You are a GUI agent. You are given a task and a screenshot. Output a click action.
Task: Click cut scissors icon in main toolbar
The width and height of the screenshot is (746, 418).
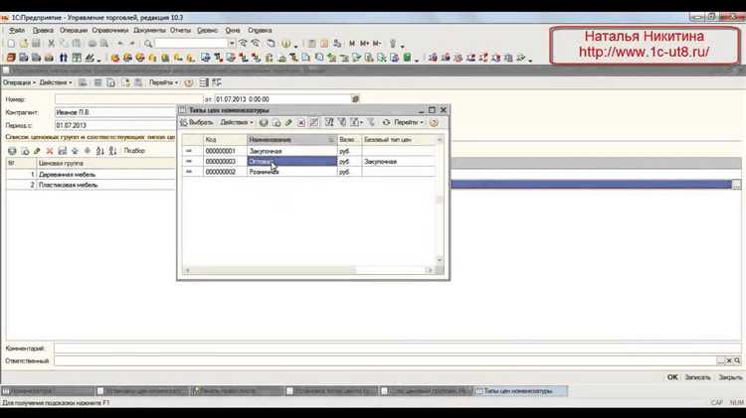[51, 44]
